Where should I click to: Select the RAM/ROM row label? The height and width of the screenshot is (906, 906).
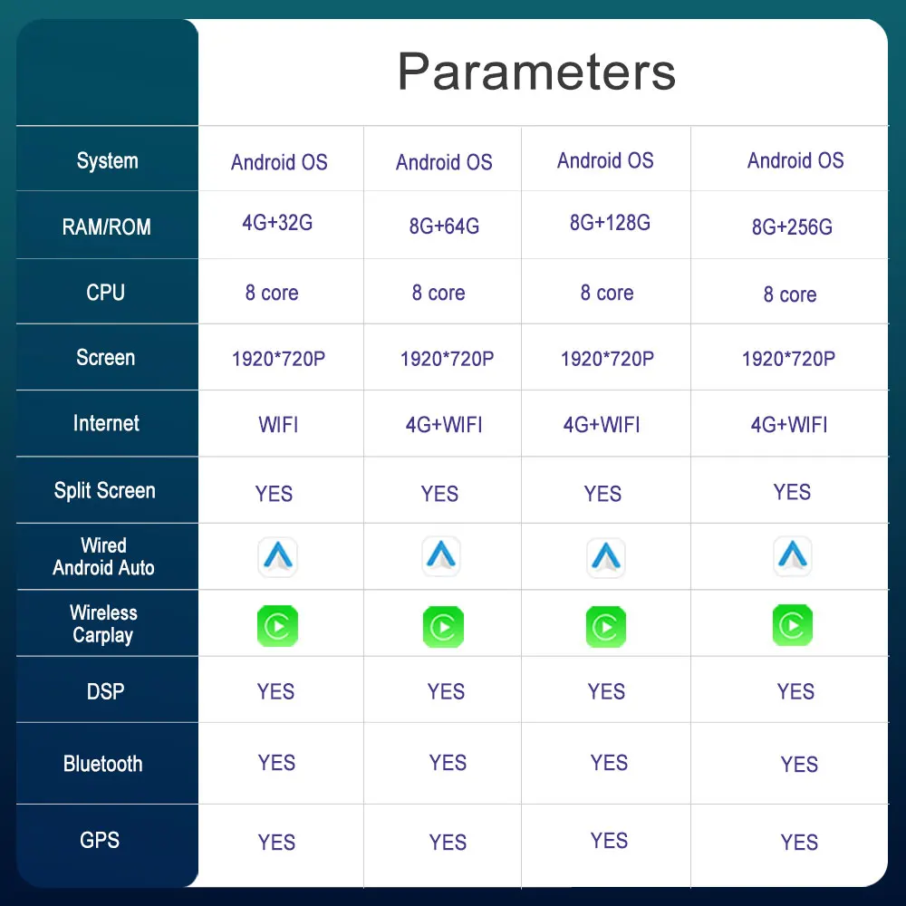pos(107,227)
